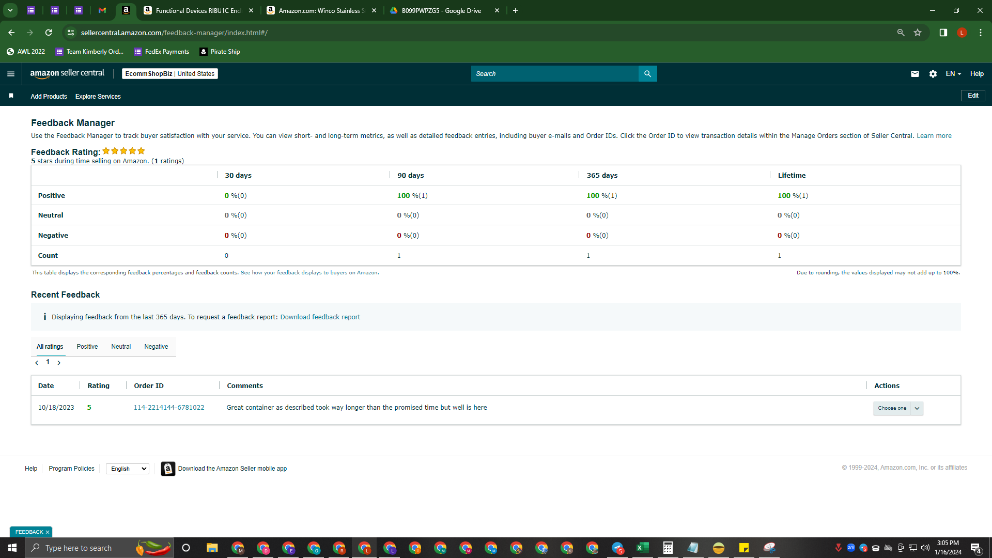992x558 pixels.
Task: Switch to the Google Drive tab
Action: tap(444, 10)
